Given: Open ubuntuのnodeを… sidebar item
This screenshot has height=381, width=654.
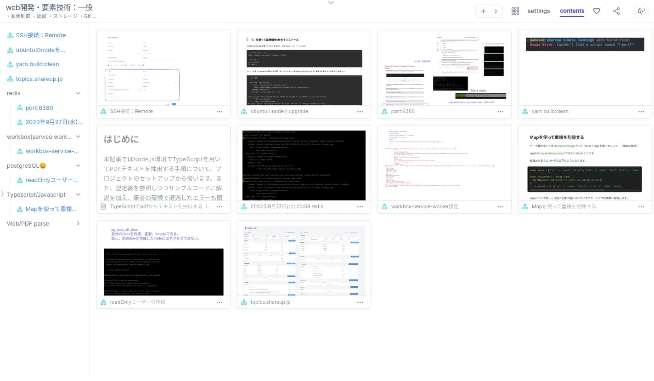Looking at the screenshot, I should click(x=40, y=50).
